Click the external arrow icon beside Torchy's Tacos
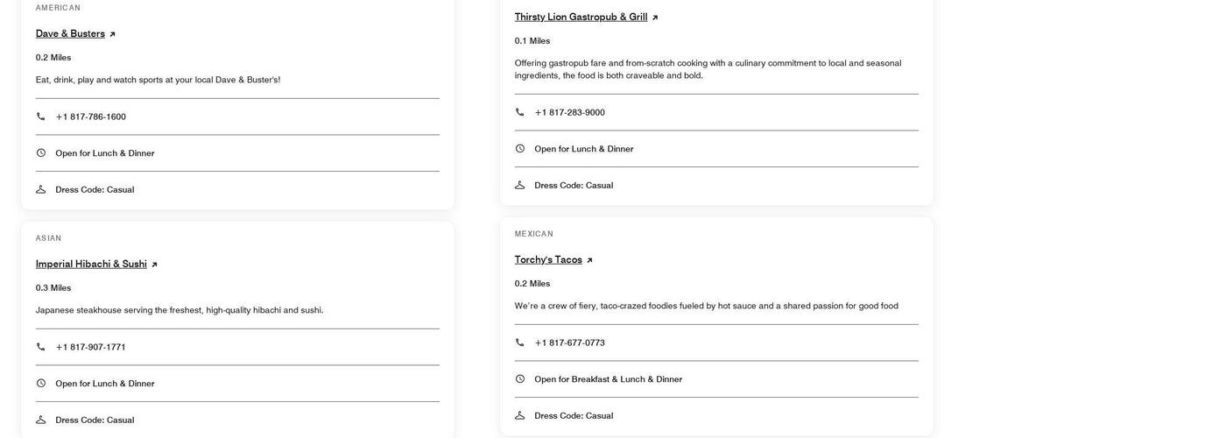This screenshot has width=1226, height=438. pyautogui.click(x=589, y=260)
